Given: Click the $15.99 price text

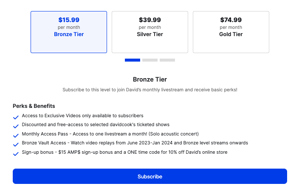Looking at the screenshot, I should [69, 20].
